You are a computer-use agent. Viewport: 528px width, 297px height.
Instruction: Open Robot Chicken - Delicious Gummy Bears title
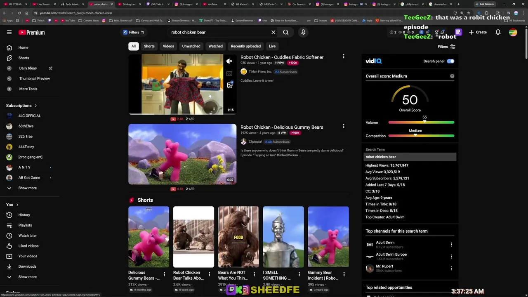click(282, 127)
